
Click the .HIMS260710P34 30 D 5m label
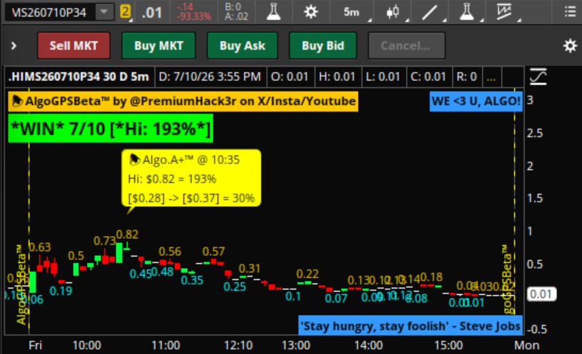tap(78, 77)
